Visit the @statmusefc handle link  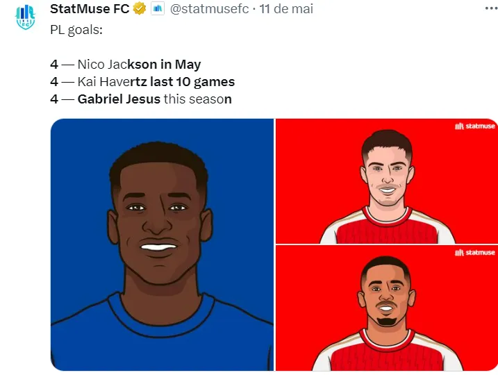[x=209, y=8]
